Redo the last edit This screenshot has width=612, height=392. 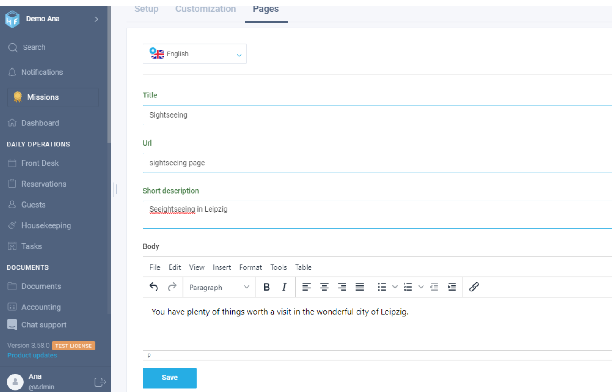(172, 287)
